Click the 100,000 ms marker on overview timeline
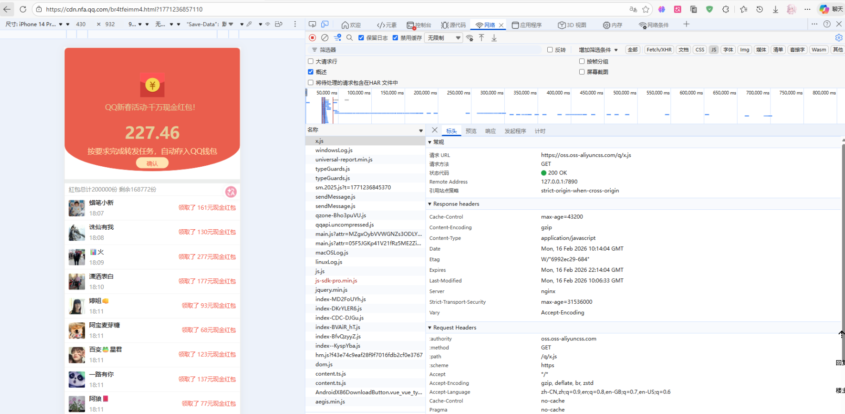The image size is (845, 414). point(359,93)
